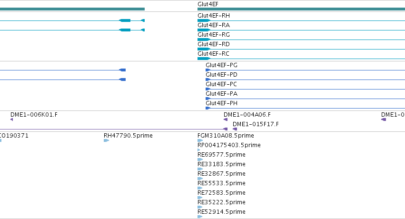The width and height of the screenshot is (405, 219).
Task: Click the RH47790.5prime EST arrow
Action: (107, 140)
